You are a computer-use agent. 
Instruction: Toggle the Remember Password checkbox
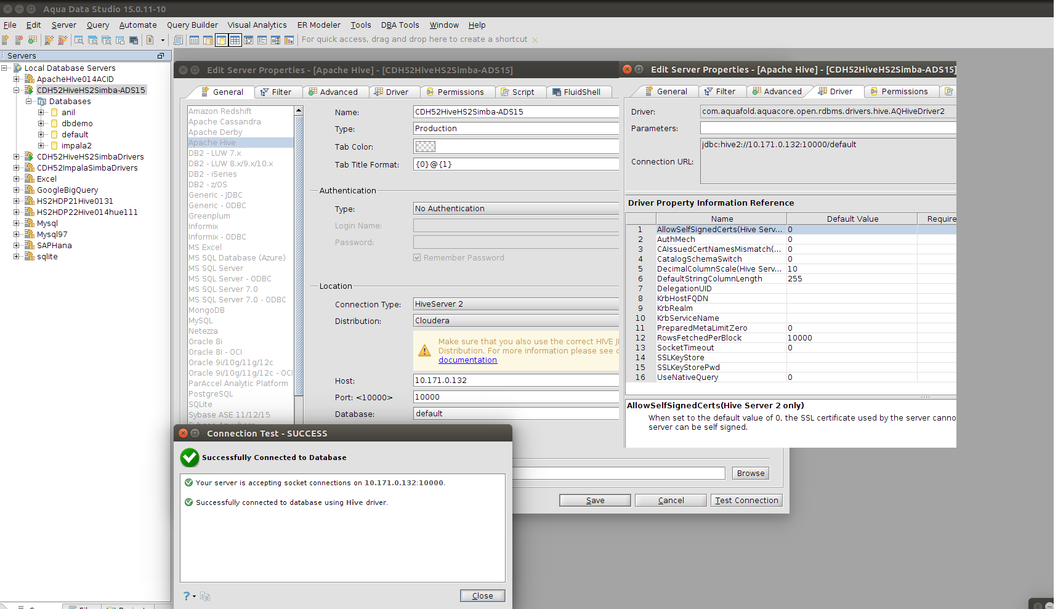[417, 257]
